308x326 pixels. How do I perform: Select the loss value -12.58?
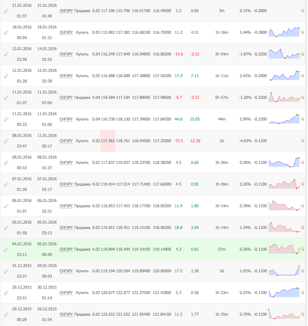point(195,141)
